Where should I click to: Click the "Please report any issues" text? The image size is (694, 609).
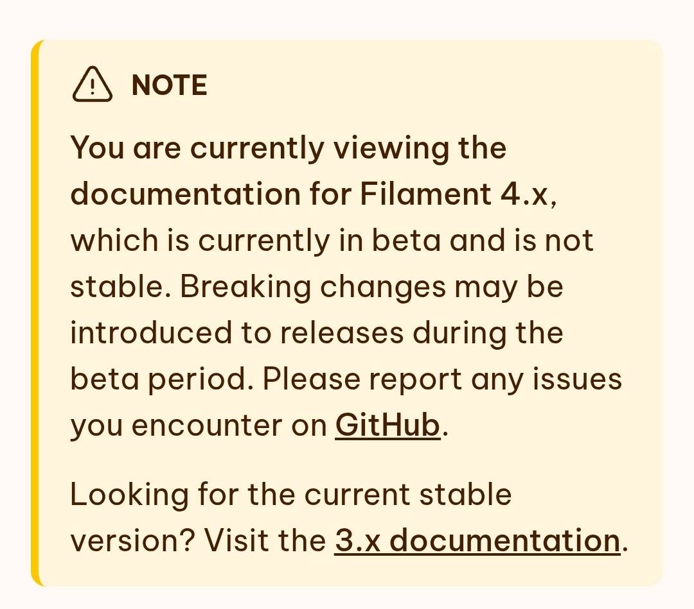click(442, 379)
